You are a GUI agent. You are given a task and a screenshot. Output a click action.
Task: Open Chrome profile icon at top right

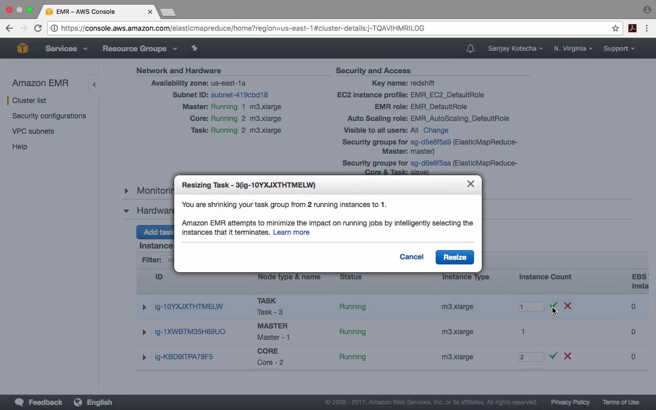pos(647,10)
